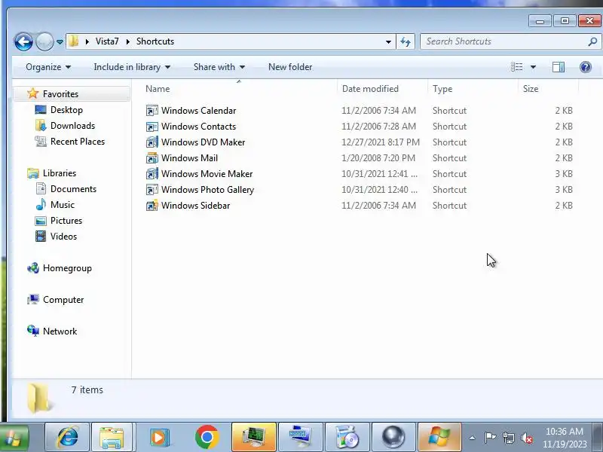Open the DVD Maker disc taskbar icon
This screenshot has height=452, width=603.
point(347,437)
